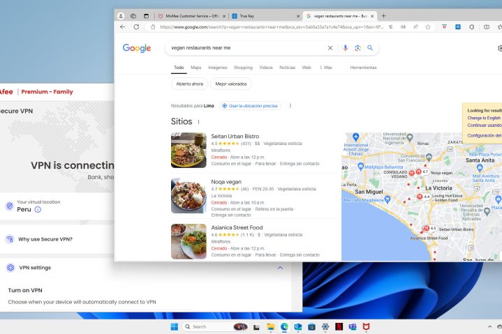
Task: Collapse the VPN settings section
Action: click(x=280, y=268)
